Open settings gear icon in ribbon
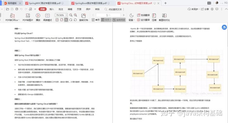228x123 pixels. click(x=212, y=9)
